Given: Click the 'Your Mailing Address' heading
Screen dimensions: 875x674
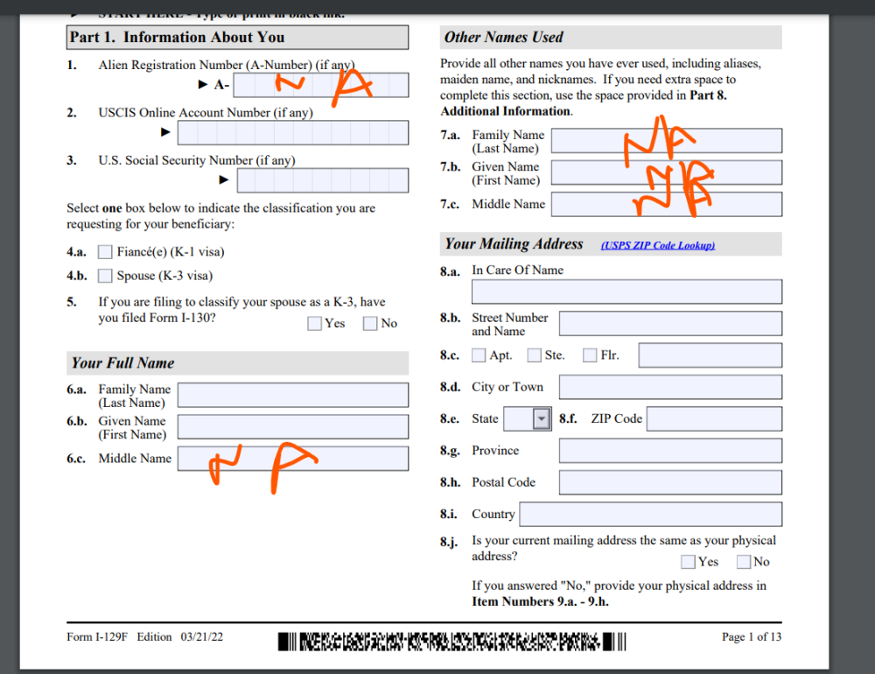Looking at the screenshot, I should pyautogui.click(x=514, y=244).
